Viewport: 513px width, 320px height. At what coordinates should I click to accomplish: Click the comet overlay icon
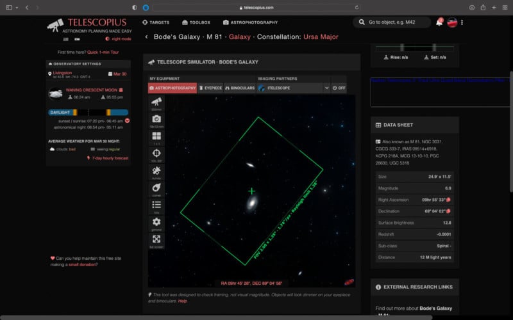(156, 188)
